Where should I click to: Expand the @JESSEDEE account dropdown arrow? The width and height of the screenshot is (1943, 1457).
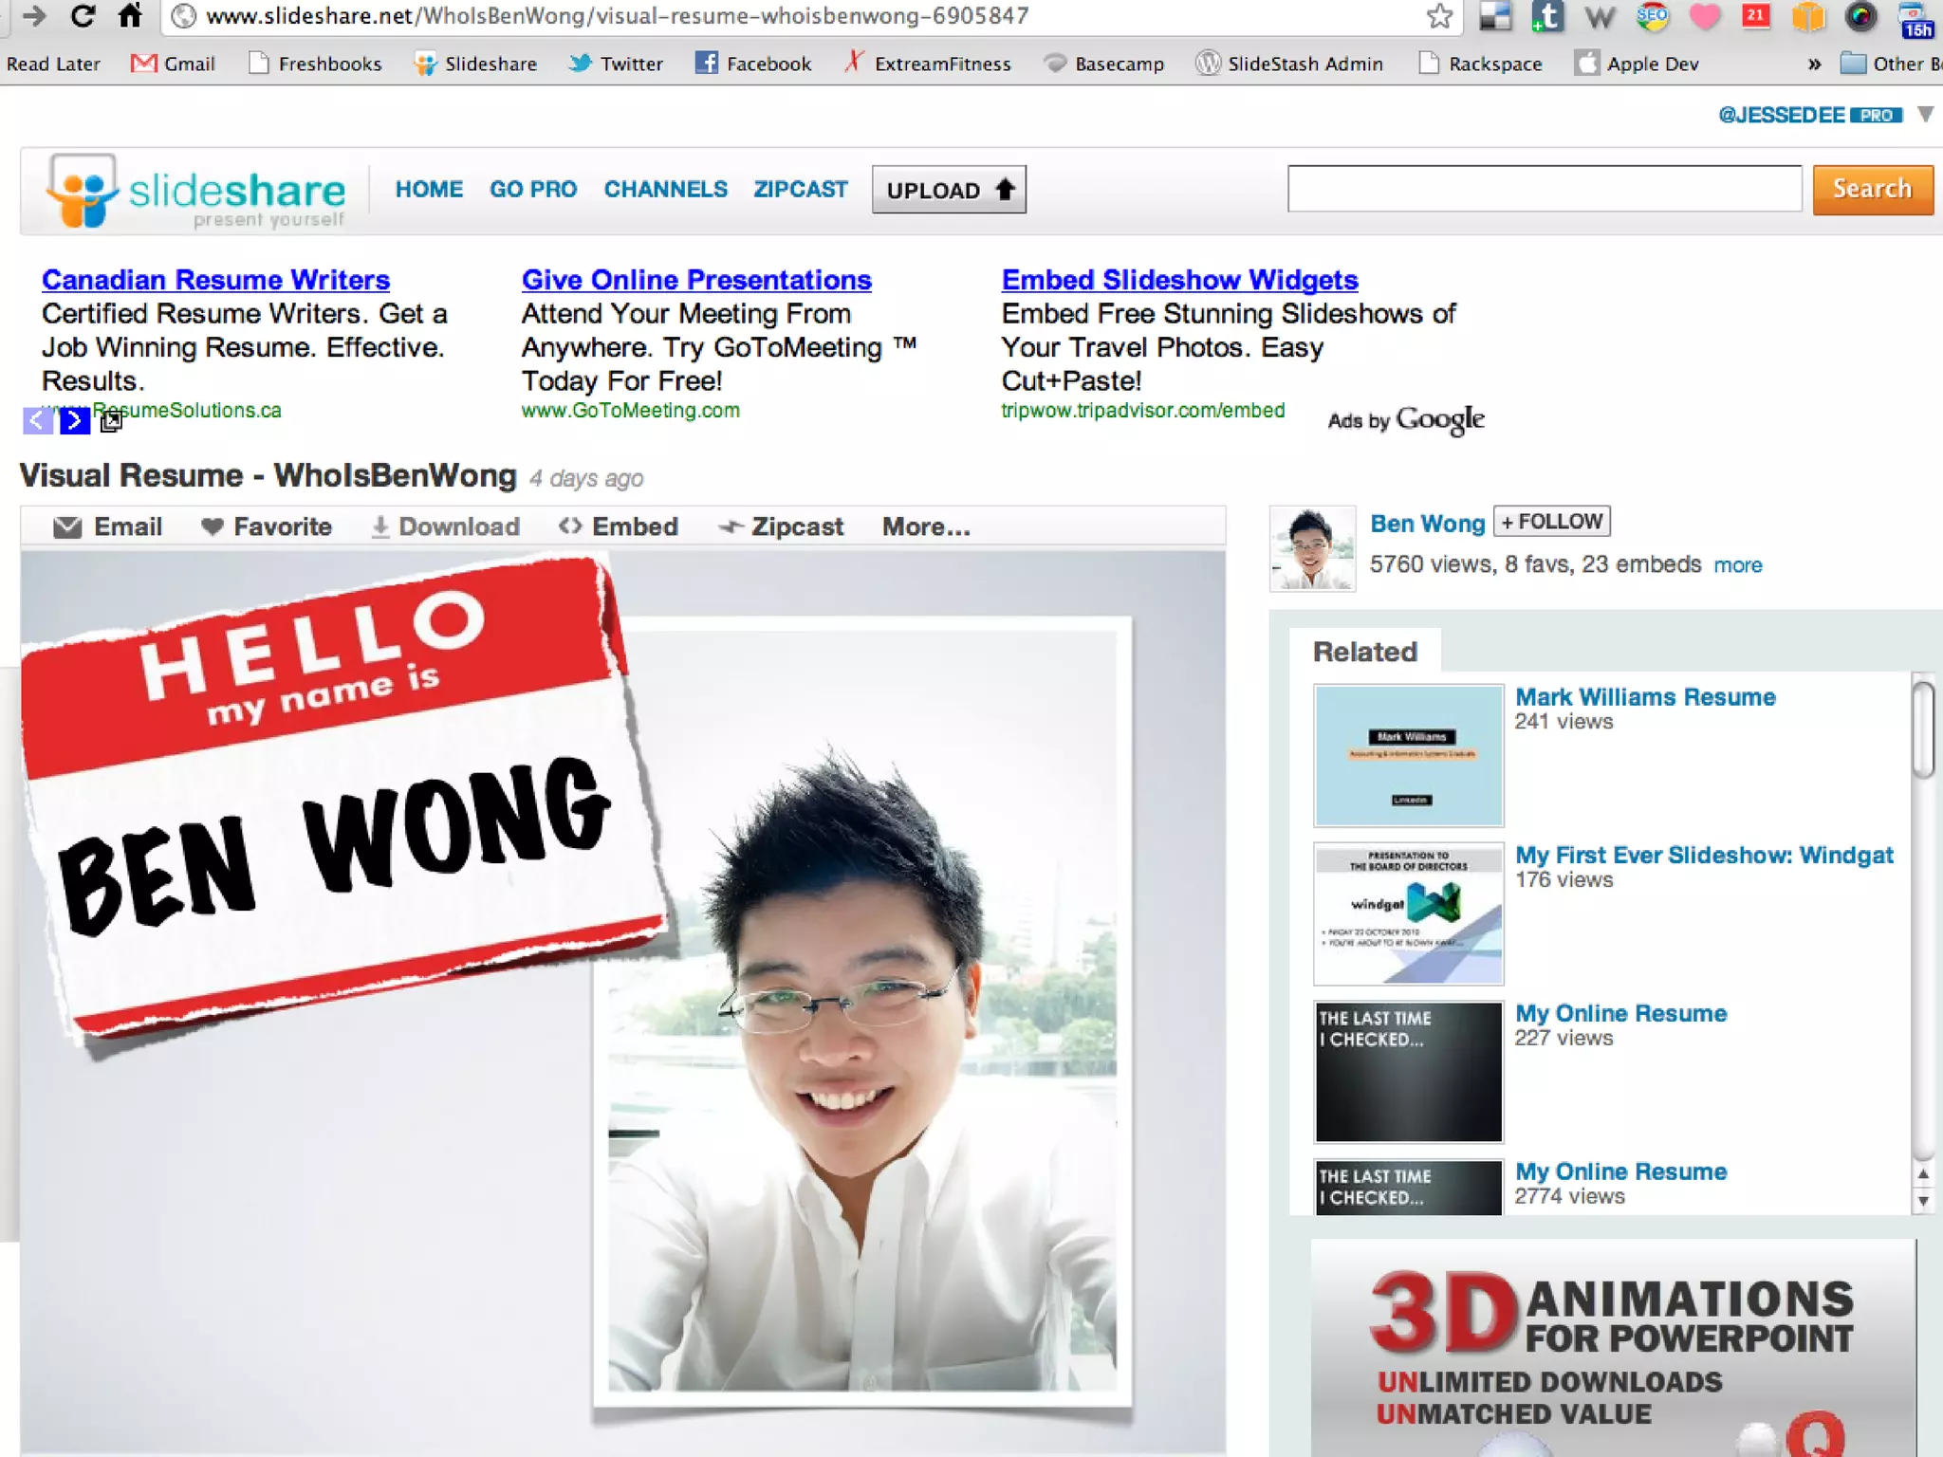click(x=1924, y=115)
